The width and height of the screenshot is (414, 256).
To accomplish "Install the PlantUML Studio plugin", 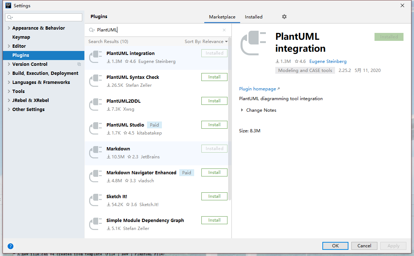I will [214, 125].
